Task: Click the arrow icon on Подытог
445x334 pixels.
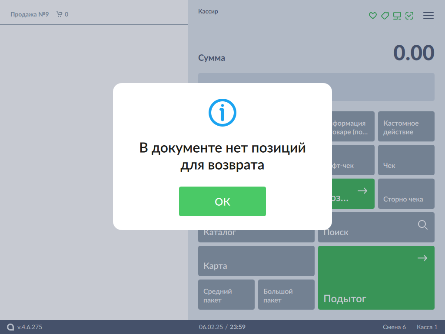Action: click(422, 258)
